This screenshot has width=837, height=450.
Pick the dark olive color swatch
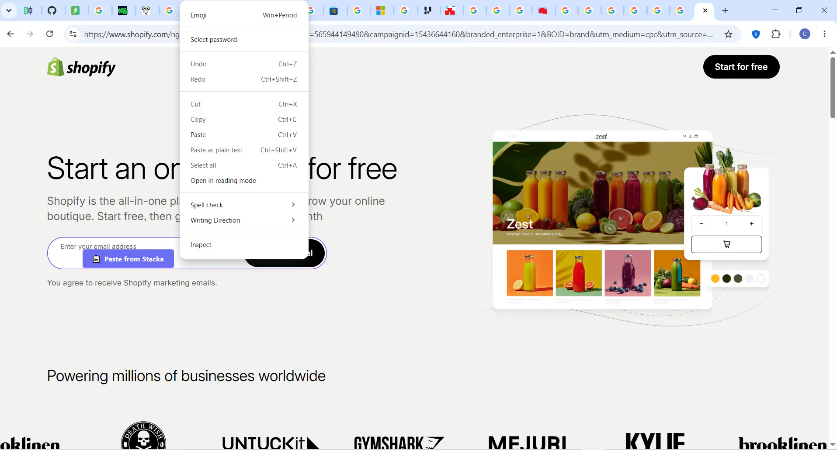pyautogui.click(x=726, y=278)
